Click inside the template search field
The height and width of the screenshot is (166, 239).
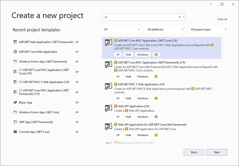[x=139, y=17]
